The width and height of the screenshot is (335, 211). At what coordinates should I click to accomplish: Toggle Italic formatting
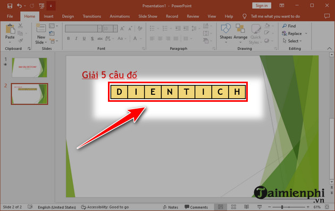point(76,39)
